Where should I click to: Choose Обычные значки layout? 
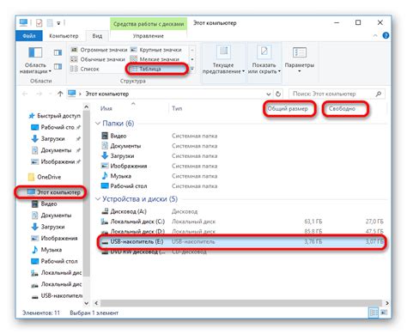[x=98, y=59]
